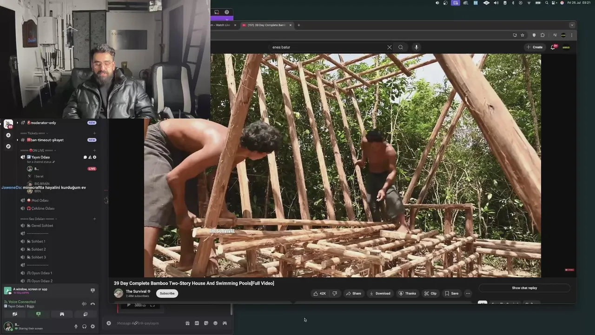Screen dimensions: 595x335
Task: Show chat replay panel
Action: tap(524, 288)
